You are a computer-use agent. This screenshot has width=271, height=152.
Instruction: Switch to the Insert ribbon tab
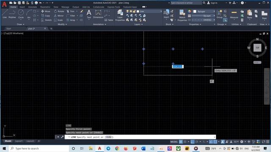(x=22, y=7)
